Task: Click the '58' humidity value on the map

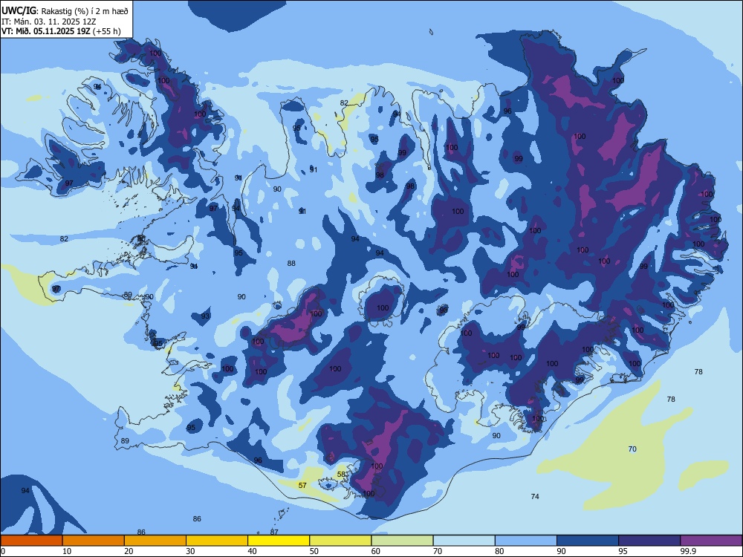Action: tap(342, 474)
